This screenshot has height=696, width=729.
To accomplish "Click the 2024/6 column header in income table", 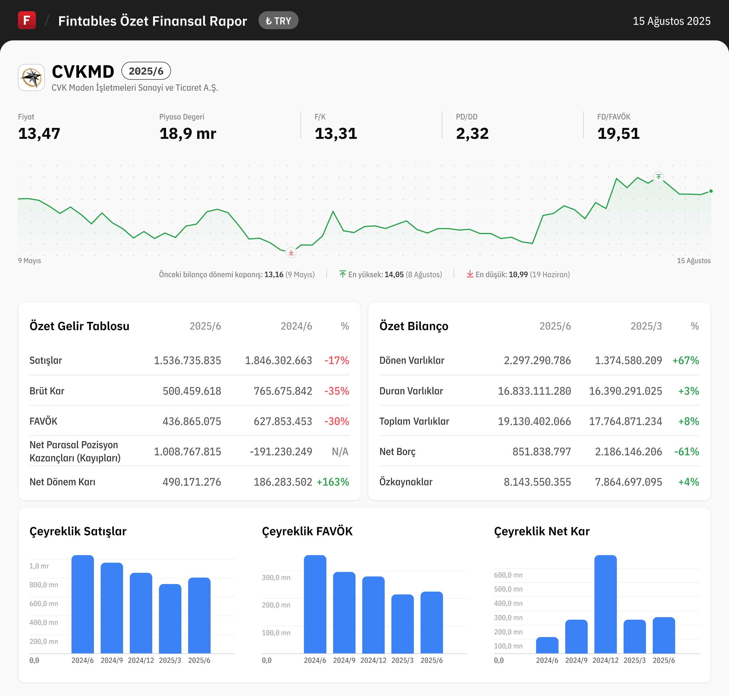I will pos(296,326).
